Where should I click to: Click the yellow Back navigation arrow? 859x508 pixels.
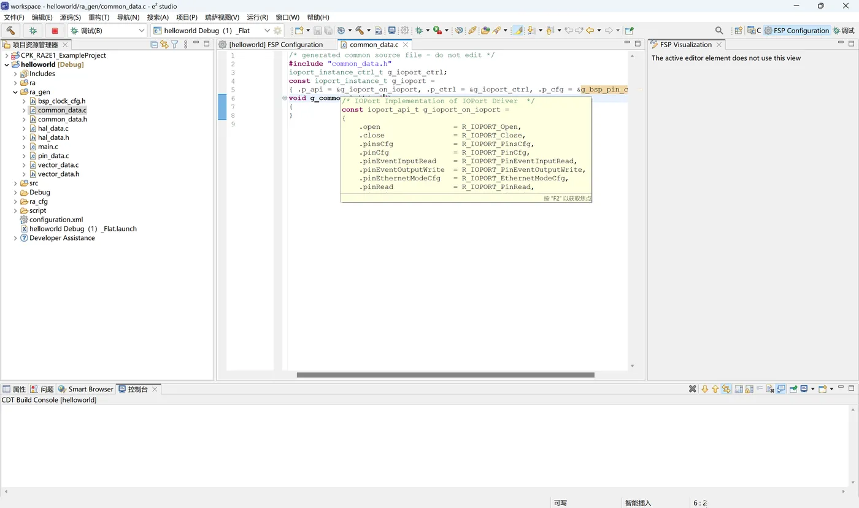(x=590, y=30)
